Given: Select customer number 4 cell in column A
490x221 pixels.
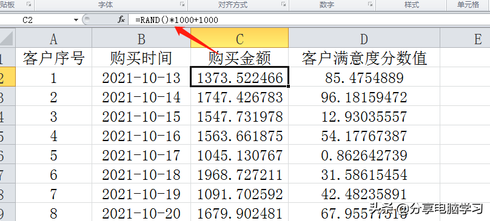Looking at the screenshot, I should [54, 136].
